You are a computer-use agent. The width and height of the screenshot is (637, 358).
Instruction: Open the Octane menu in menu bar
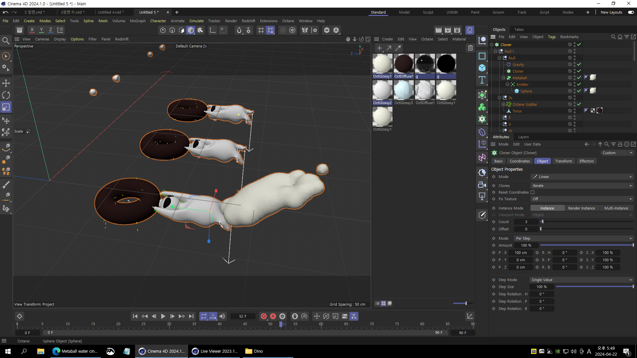tap(288, 21)
